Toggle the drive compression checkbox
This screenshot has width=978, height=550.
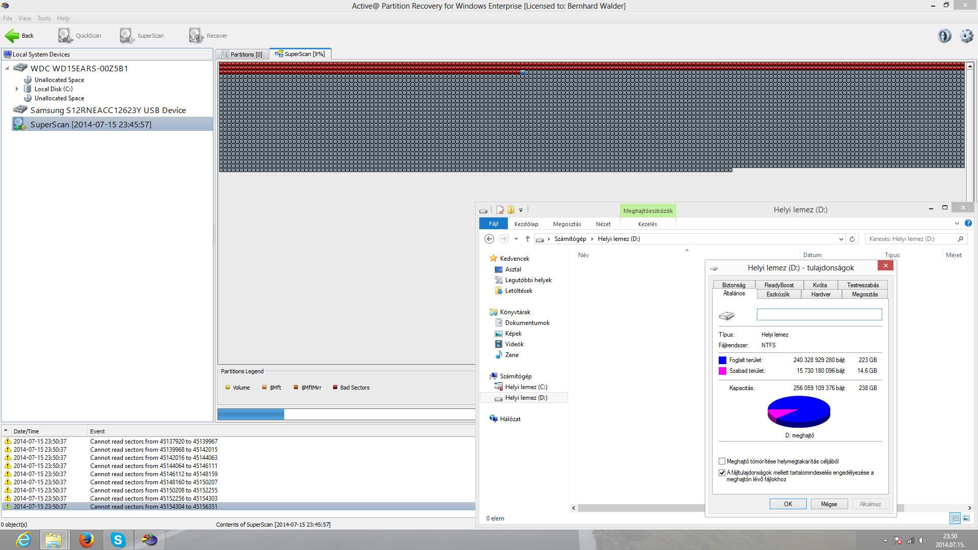tap(722, 461)
